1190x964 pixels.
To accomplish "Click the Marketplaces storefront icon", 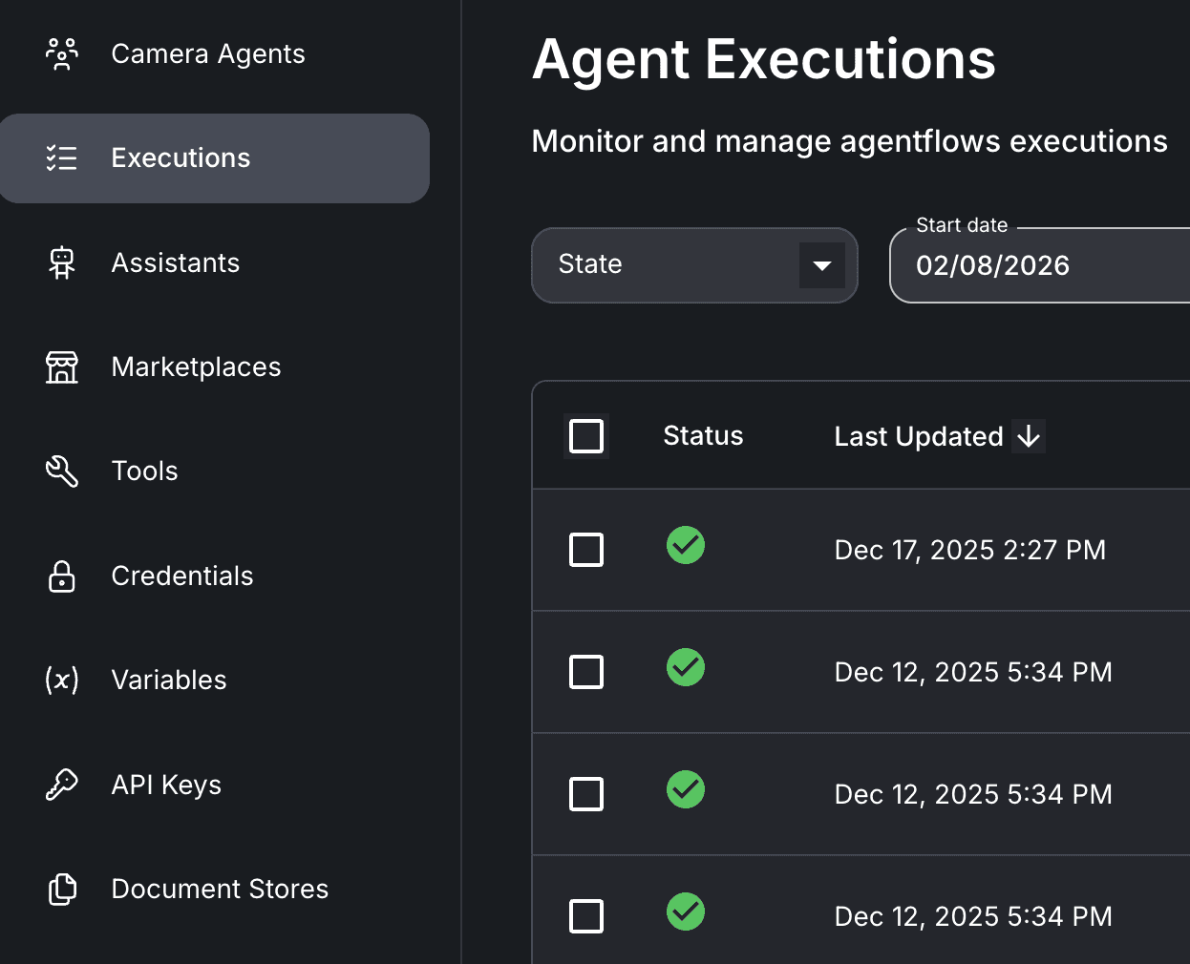I will click(61, 367).
